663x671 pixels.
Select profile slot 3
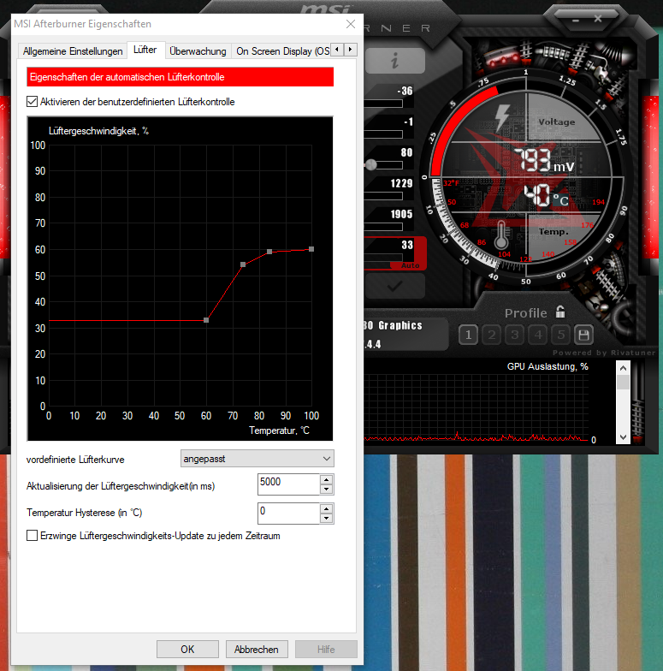tap(515, 335)
